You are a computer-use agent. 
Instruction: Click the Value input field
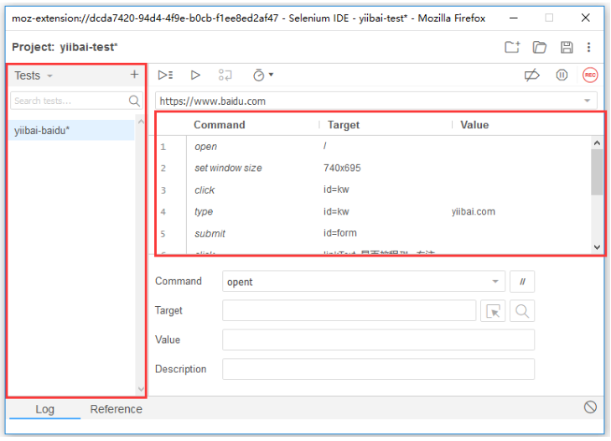pyautogui.click(x=378, y=340)
